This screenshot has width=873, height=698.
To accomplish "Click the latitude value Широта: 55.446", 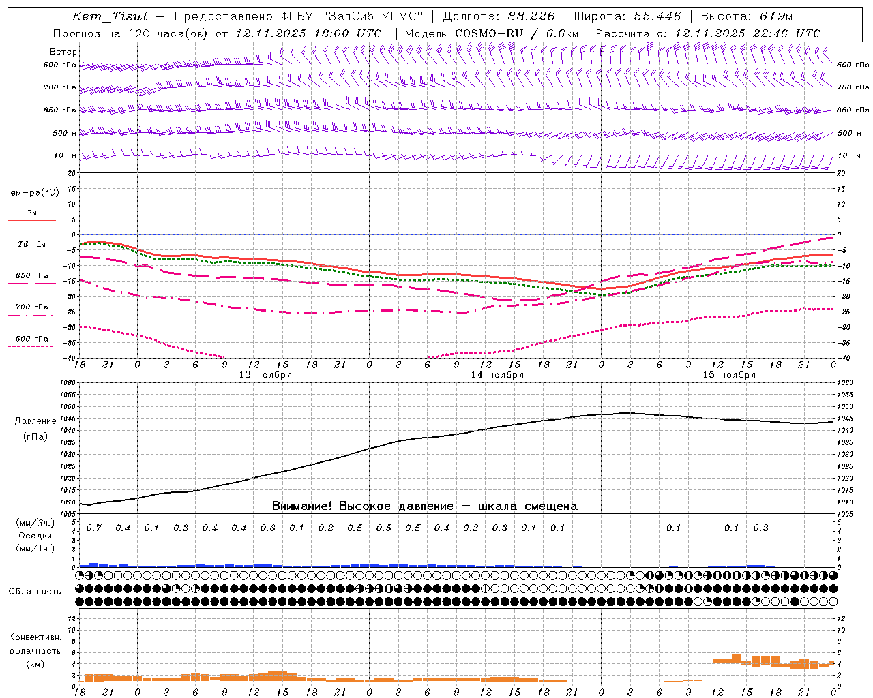I will click(627, 16).
